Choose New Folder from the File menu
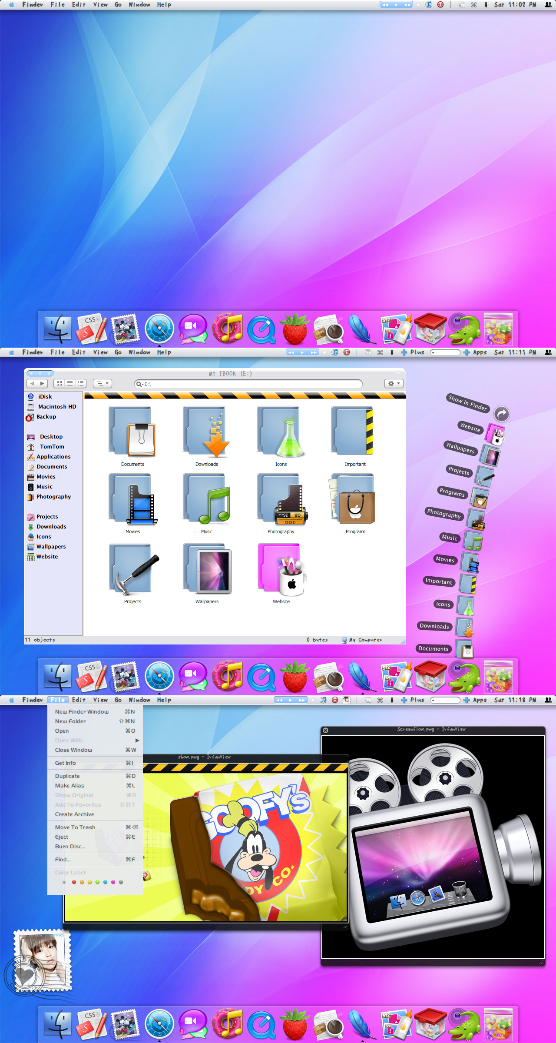This screenshot has width=556, height=1043. [x=95, y=721]
